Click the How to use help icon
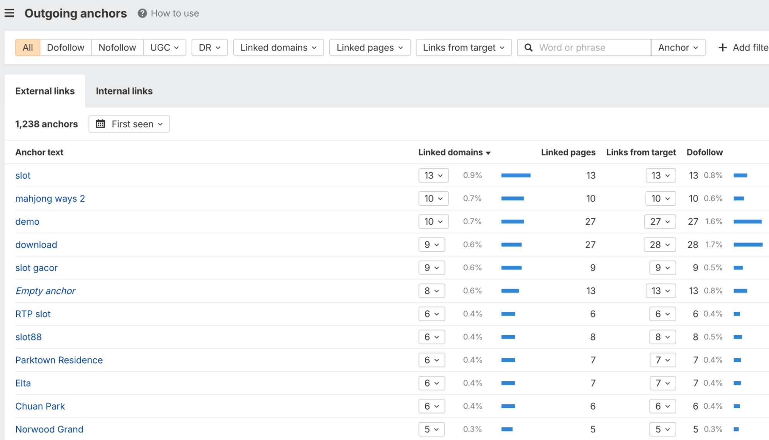Viewport: 769px width, 440px height. click(142, 13)
